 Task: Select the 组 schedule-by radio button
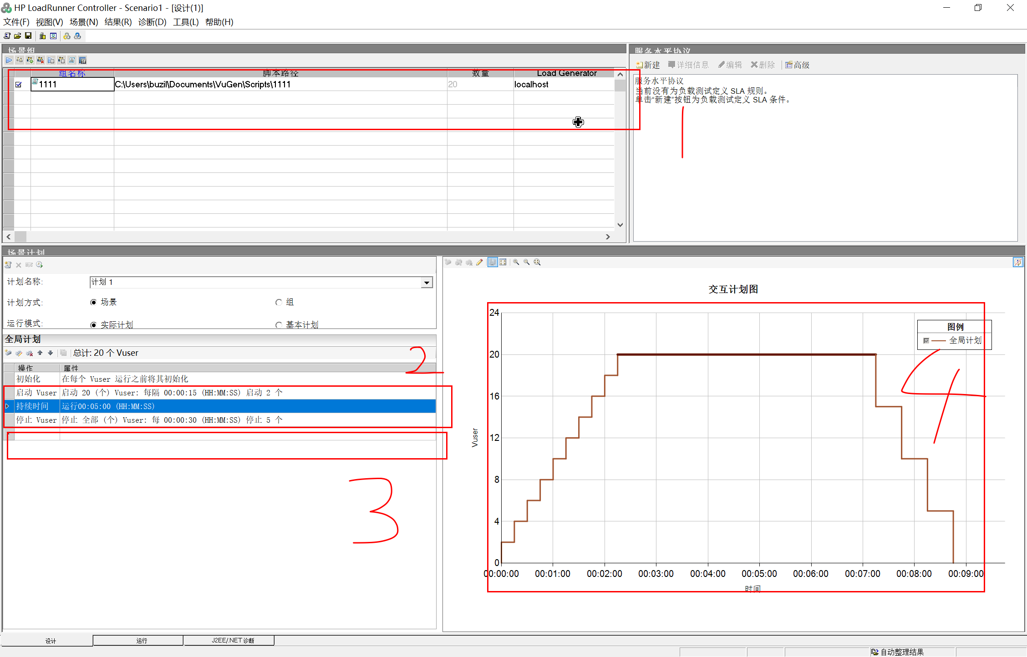point(279,302)
